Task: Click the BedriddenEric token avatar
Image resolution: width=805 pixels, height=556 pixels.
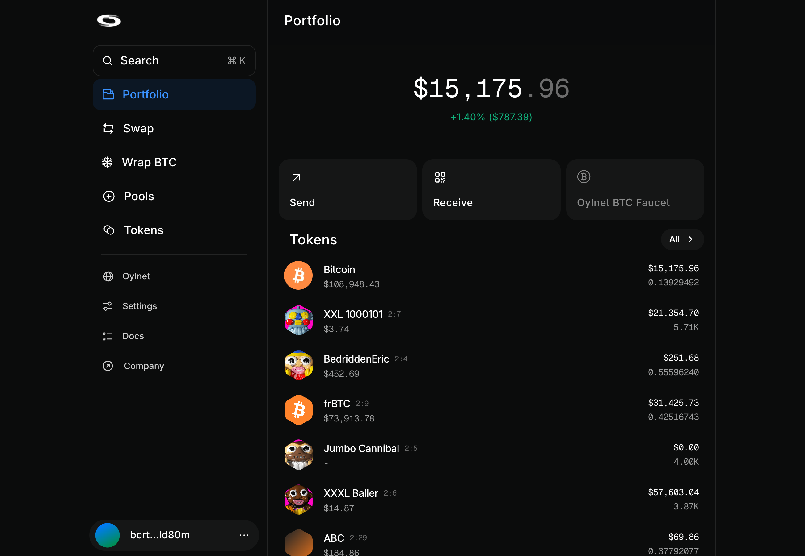Action: coord(298,365)
